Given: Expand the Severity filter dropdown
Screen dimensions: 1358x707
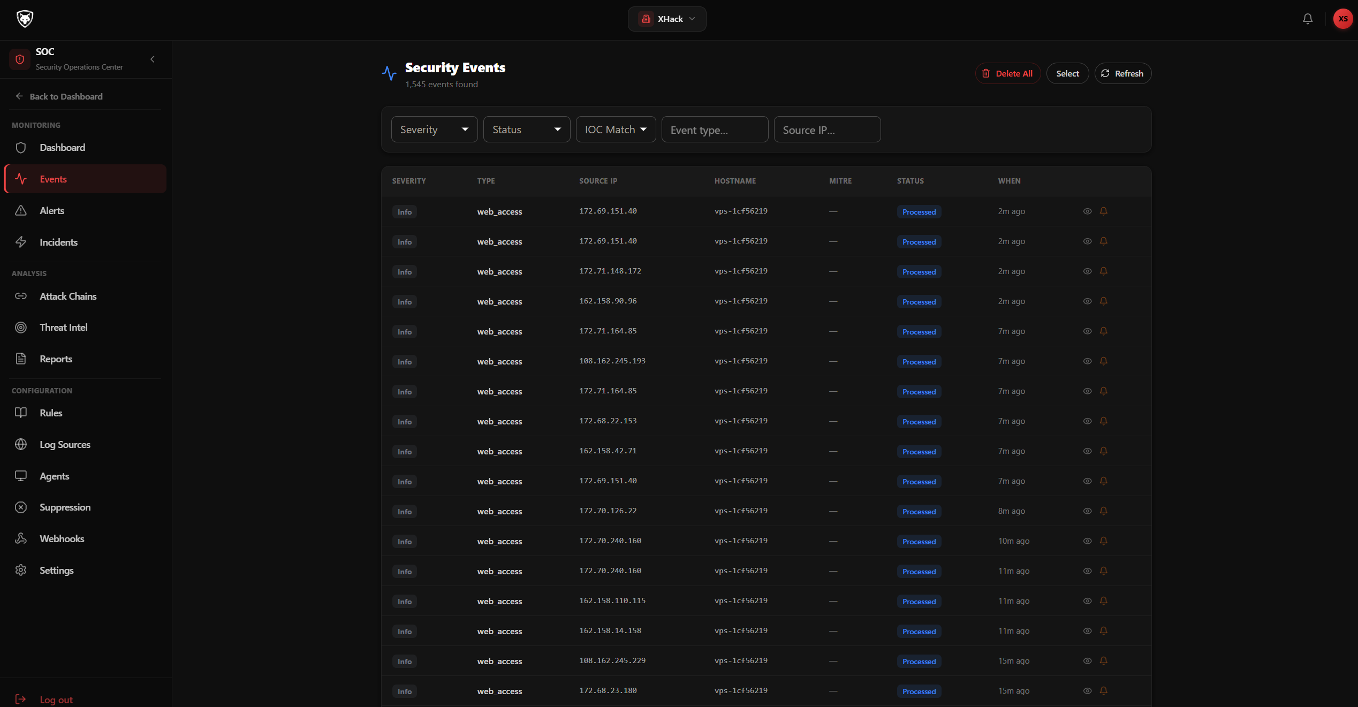Looking at the screenshot, I should tap(434, 130).
